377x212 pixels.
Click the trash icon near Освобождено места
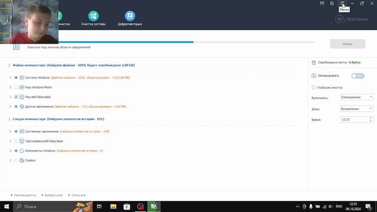(x=313, y=62)
